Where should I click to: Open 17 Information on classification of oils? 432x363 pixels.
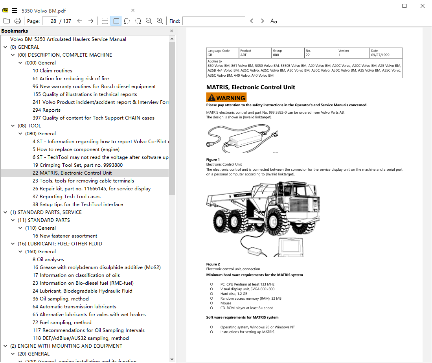click(76, 275)
